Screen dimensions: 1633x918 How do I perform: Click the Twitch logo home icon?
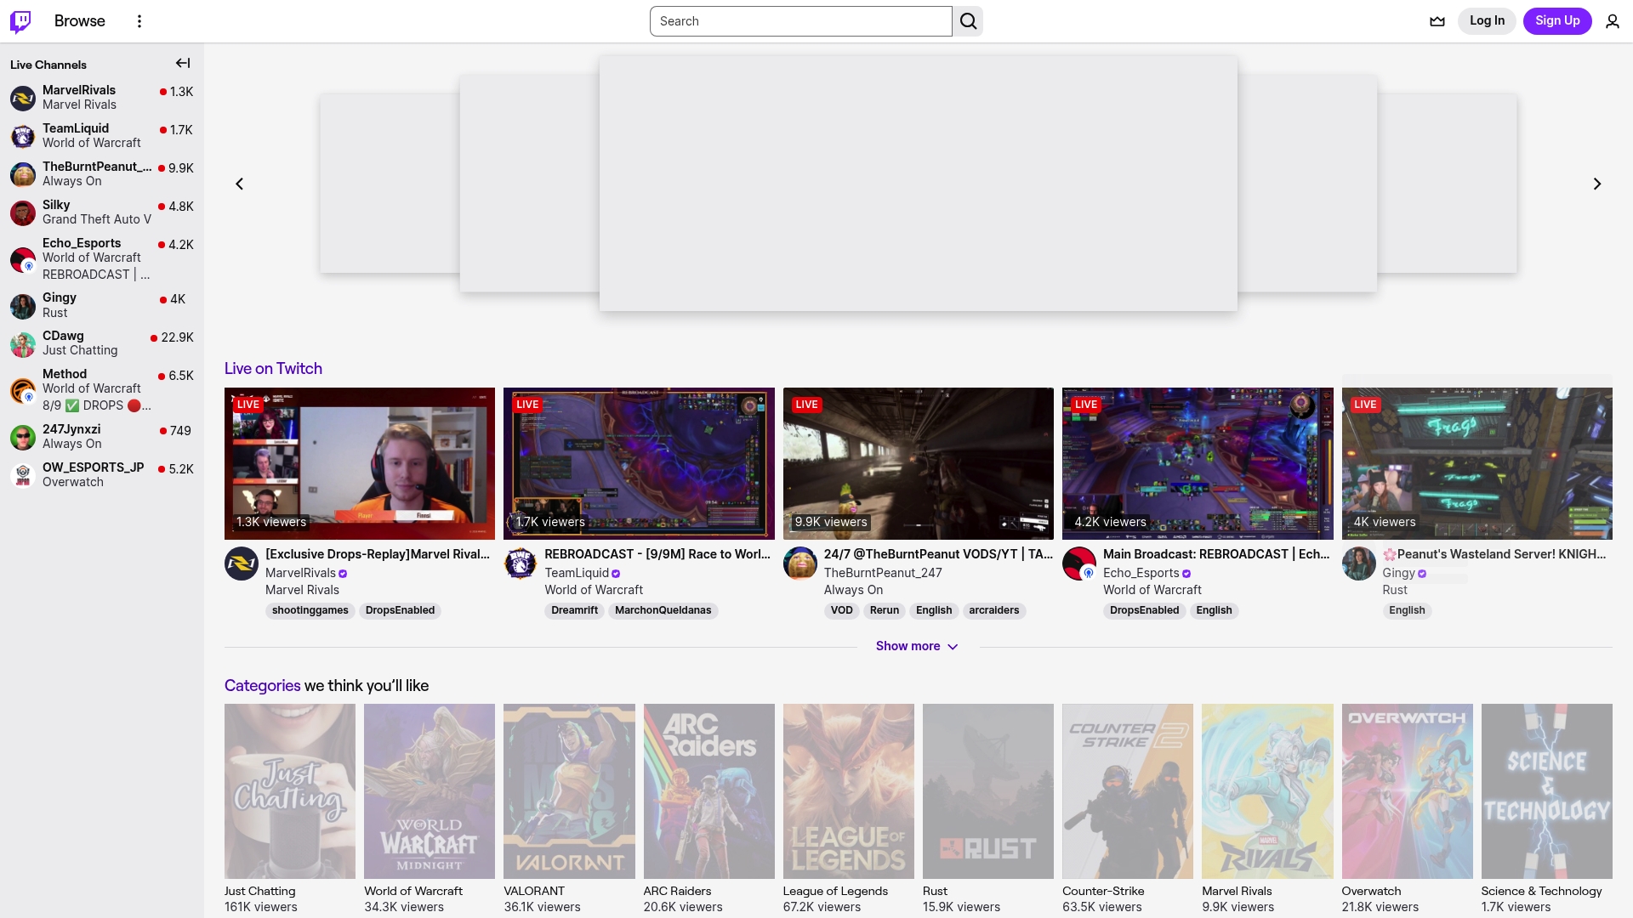(20, 21)
